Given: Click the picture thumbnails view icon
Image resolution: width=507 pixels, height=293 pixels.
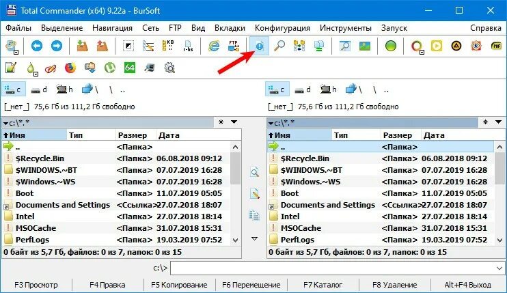Looking at the screenshot, I should [x=365, y=46].
